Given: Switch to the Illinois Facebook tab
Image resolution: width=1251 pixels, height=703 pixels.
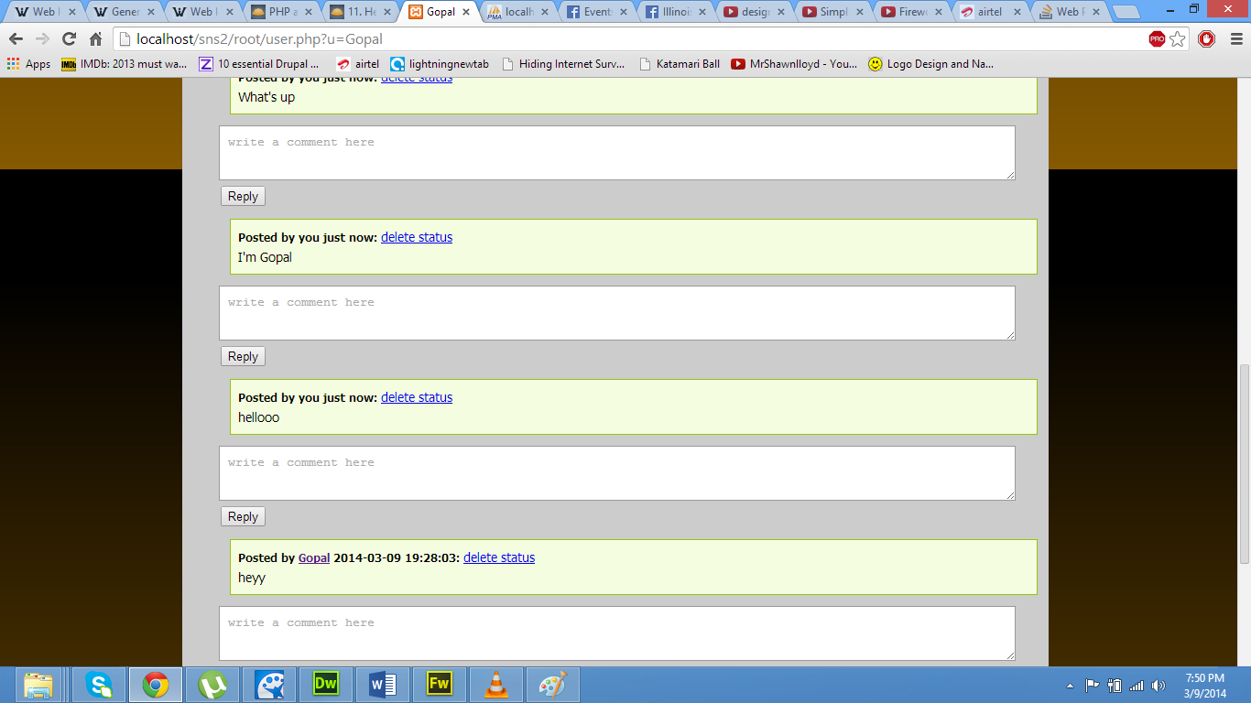Looking at the screenshot, I should pyautogui.click(x=675, y=12).
